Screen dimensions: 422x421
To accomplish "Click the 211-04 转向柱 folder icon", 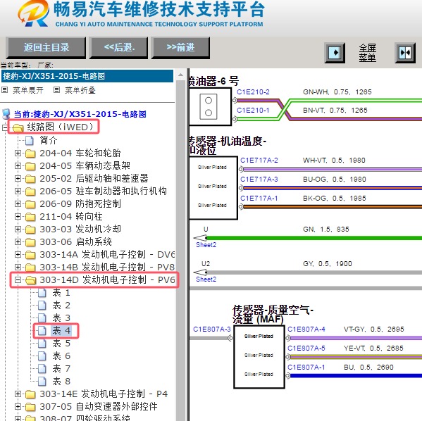I will point(30,217).
